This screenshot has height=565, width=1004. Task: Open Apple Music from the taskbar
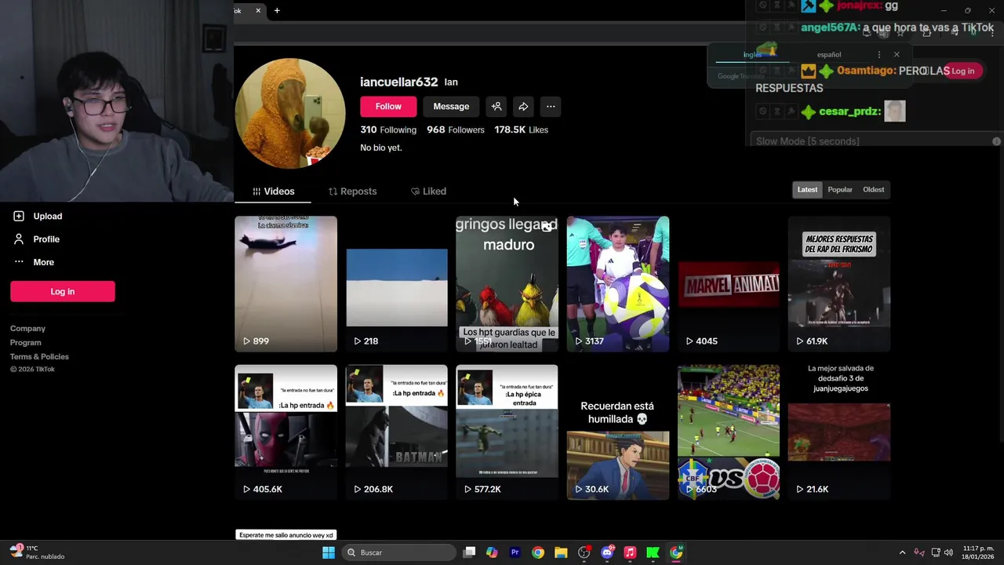pyautogui.click(x=630, y=552)
